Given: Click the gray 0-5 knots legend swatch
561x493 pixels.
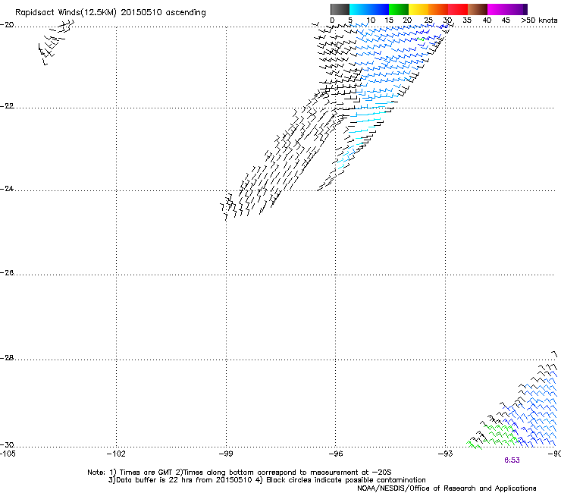Looking at the screenshot, I should point(340,9).
